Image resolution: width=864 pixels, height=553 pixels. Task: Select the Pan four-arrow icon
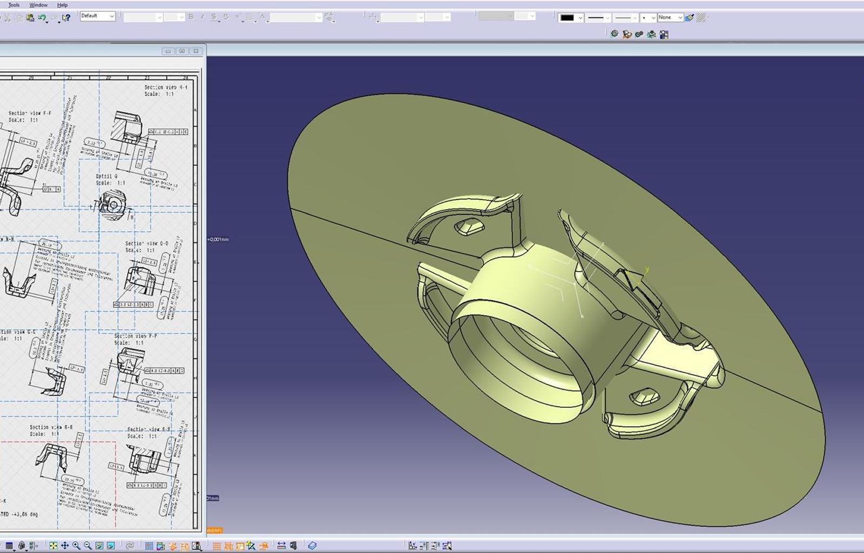coord(65,546)
